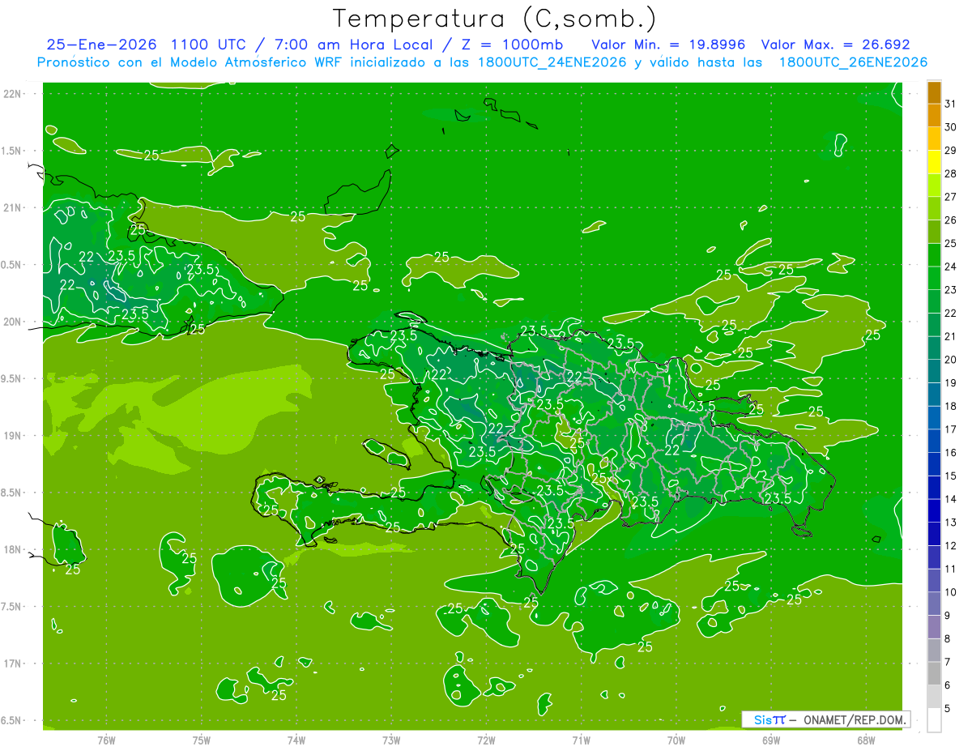The width and height of the screenshot is (972, 751).
Task: Pick the gray swatch between 6 and 7
Action: [934, 673]
